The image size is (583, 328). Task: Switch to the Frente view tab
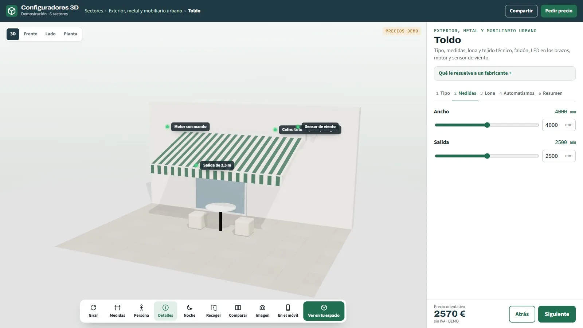click(x=31, y=34)
